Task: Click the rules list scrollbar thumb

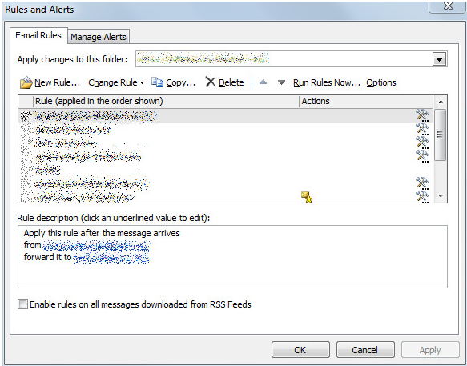Action: pyautogui.click(x=441, y=135)
